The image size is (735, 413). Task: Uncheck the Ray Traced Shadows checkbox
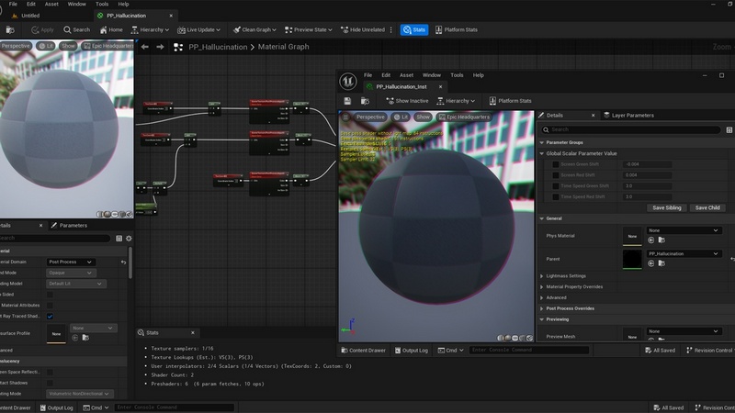(x=50, y=317)
